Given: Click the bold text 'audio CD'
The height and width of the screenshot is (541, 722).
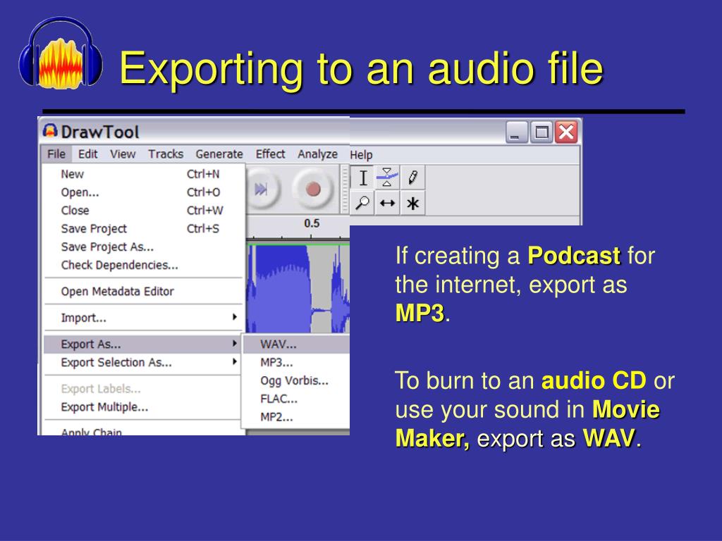Looking at the screenshot, I should pyautogui.click(x=594, y=380).
